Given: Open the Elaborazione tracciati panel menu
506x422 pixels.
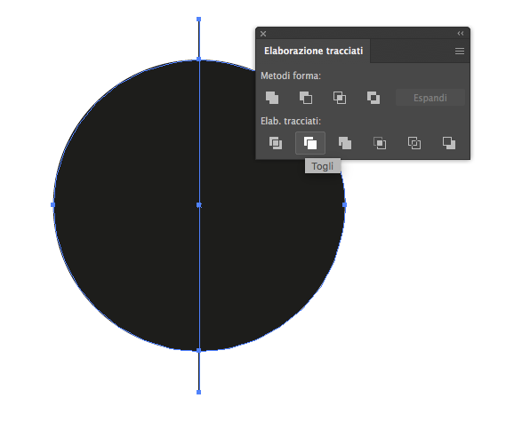Looking at the screenshot, I should point(460,51).
